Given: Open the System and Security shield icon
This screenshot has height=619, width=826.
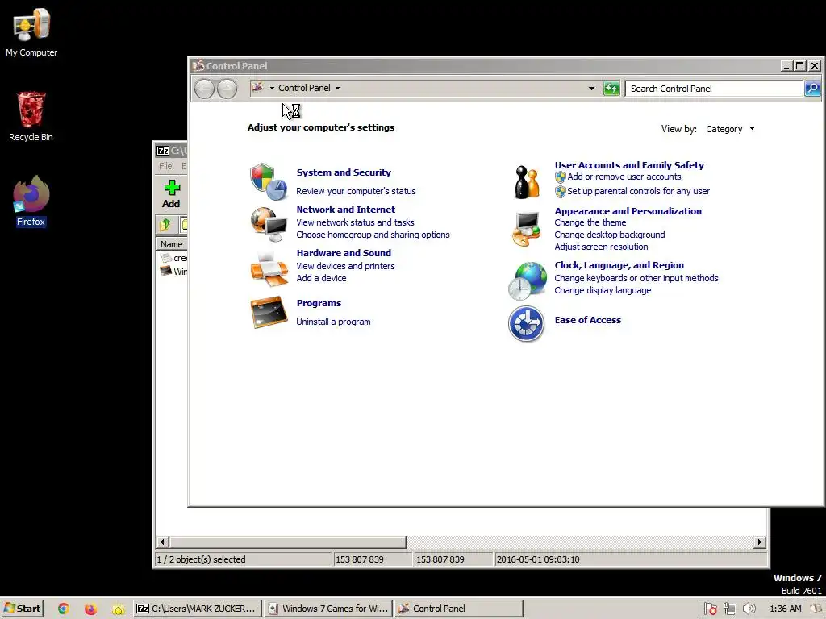Looking at the screenshot, I should coord(269,181).
